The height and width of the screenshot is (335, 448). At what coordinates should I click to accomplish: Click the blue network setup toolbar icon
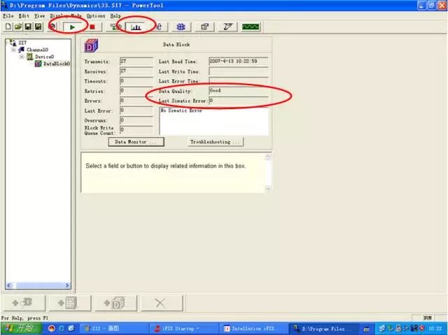tap(181, 27)
